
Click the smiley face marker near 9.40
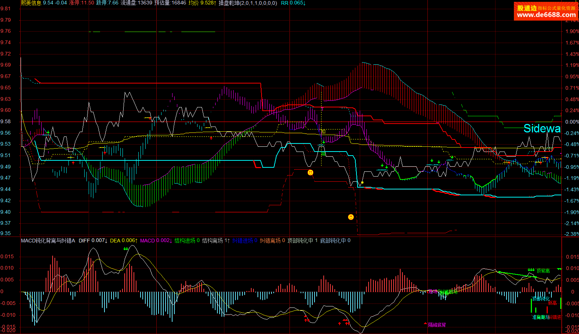(351, 217)
